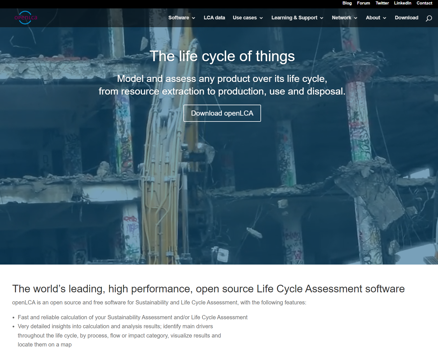Visit the Forum link
Viewport: 438px width, 349px height.
[x=364, y=3]
